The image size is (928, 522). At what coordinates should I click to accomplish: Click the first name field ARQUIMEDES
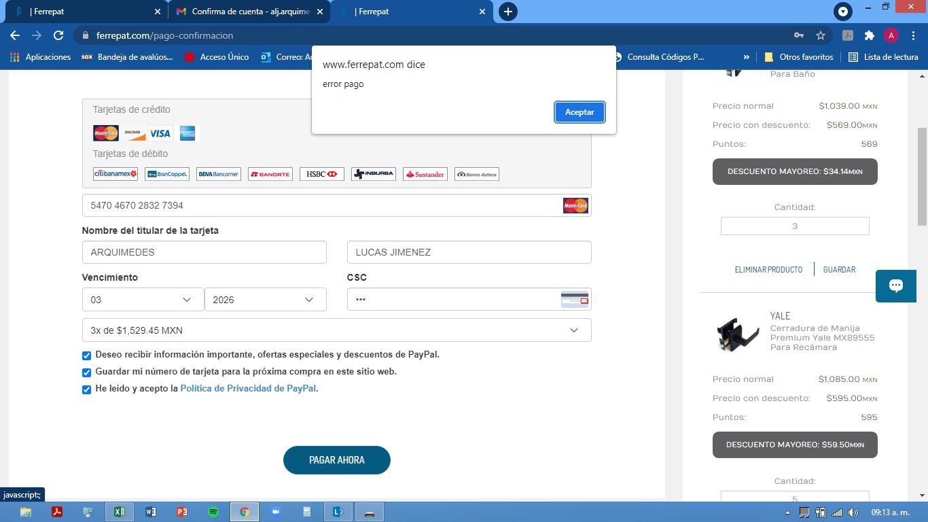[204, 252]
